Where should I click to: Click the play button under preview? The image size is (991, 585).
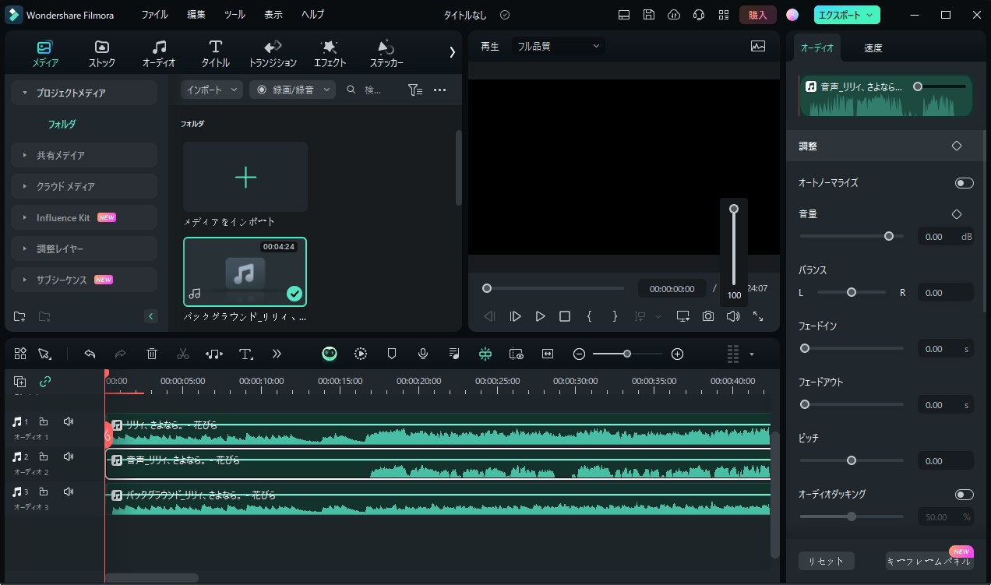click(x=540, y=316)
